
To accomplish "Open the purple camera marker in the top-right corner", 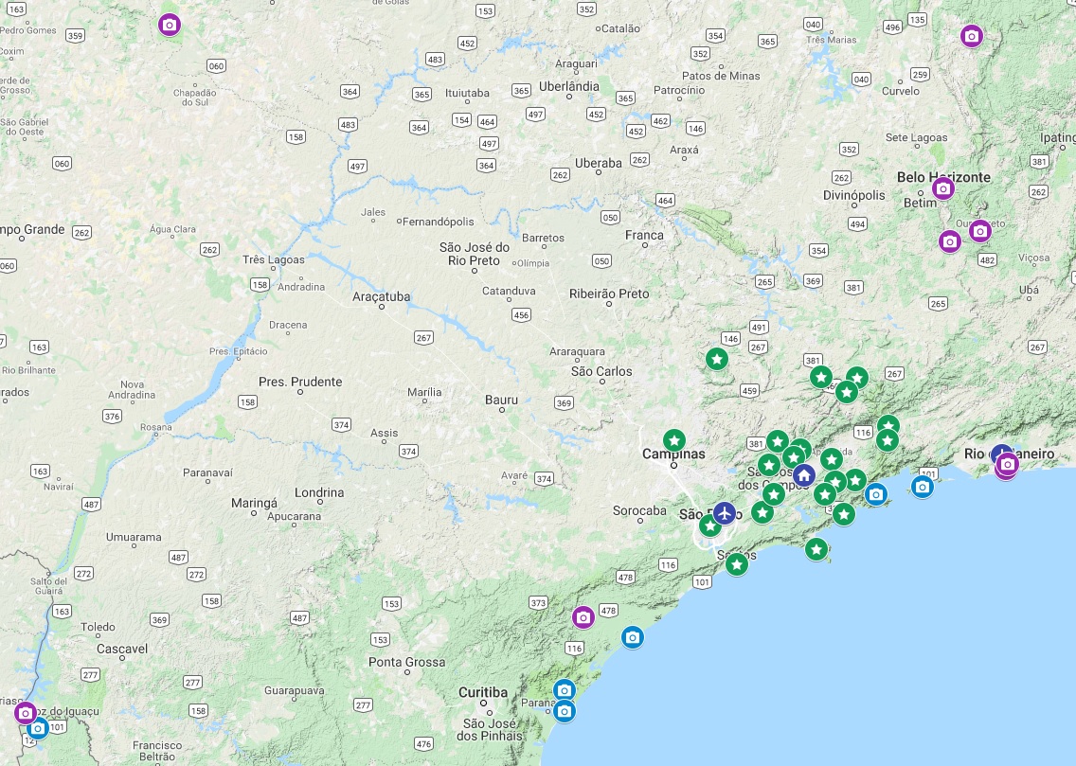I will pos(971,36).
